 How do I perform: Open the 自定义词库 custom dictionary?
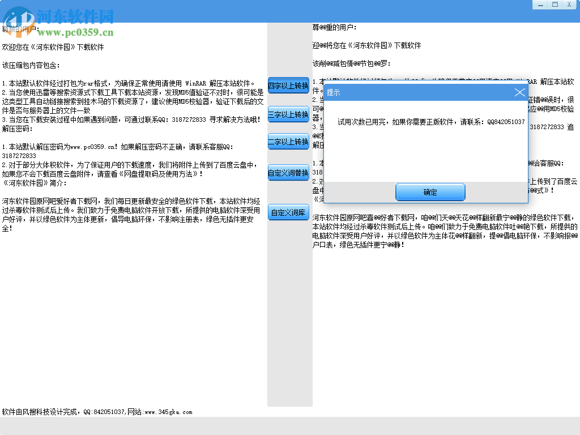(288, 212)
